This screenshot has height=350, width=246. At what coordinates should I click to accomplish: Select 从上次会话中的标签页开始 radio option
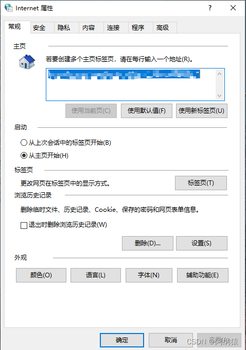(24, 143)
